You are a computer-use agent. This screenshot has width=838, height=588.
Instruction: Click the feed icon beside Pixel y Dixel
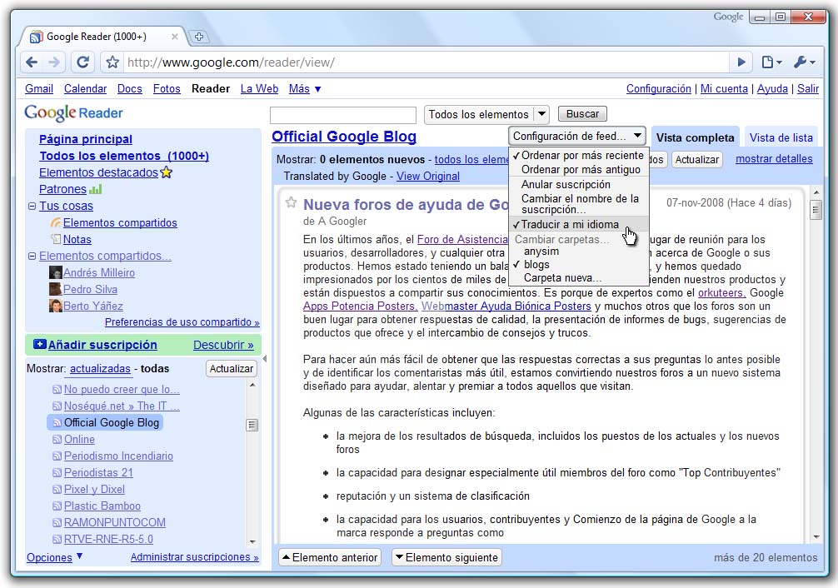click(57, 489)
